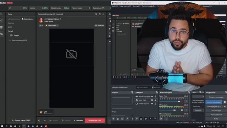Remove selected scene with OBS trash icon
The width and height of the screenshot is (227, 128).
(117, 119)
